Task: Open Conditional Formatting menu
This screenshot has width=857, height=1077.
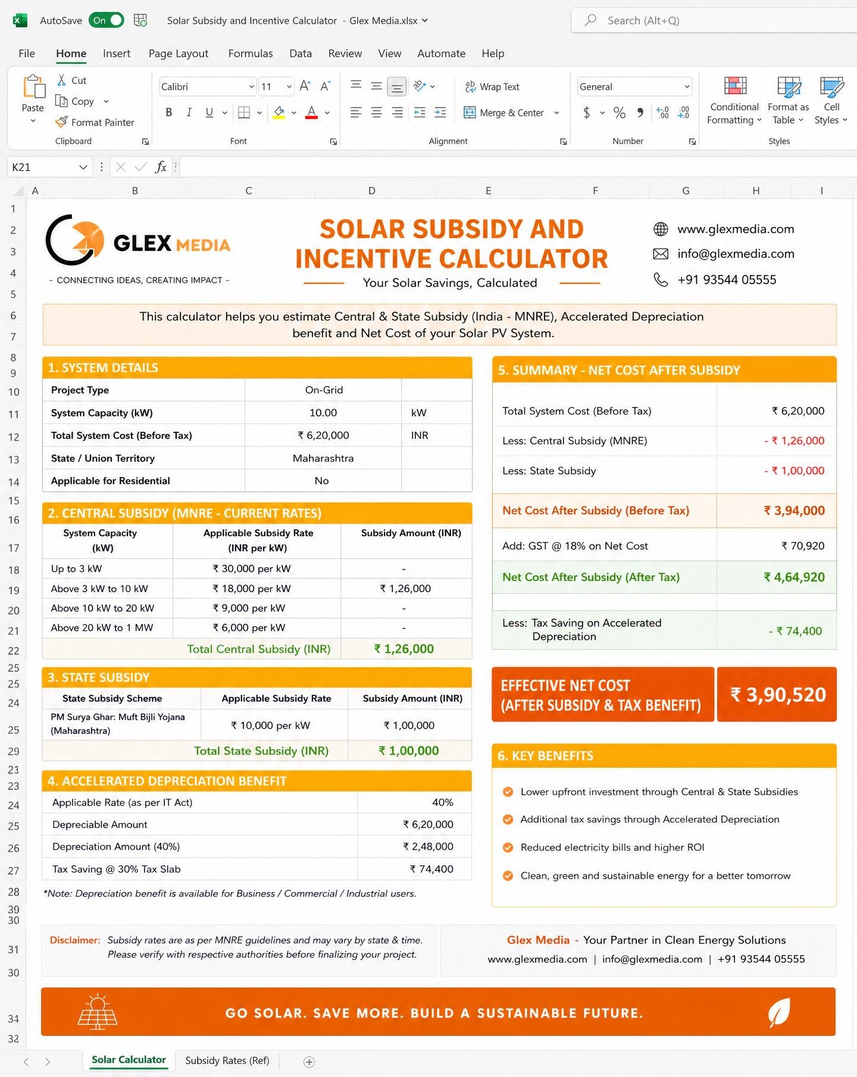Action: click(734, 101)
